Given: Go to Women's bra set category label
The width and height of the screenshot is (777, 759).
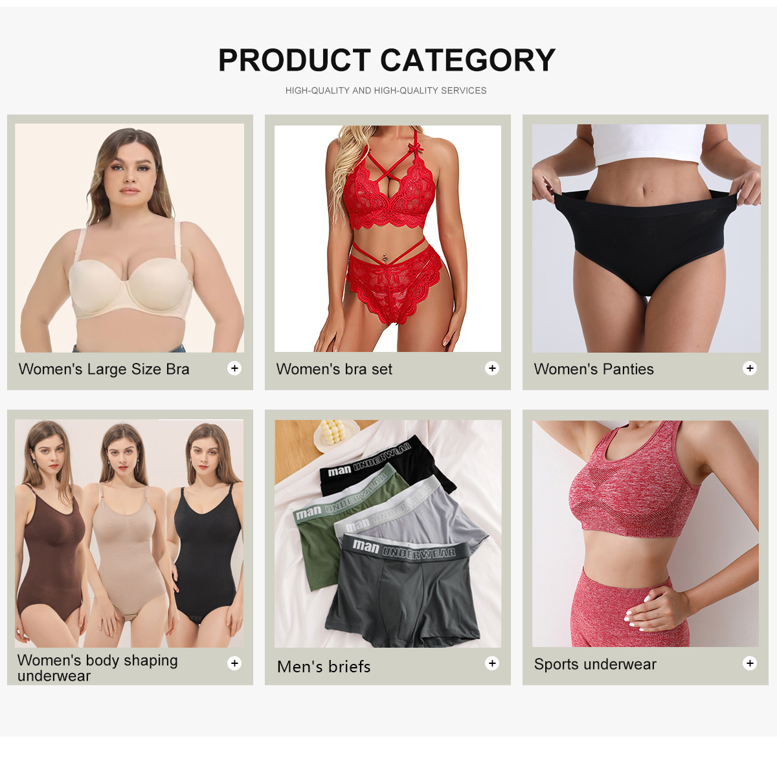Looking at the screenshot, I should click(334, 369).
